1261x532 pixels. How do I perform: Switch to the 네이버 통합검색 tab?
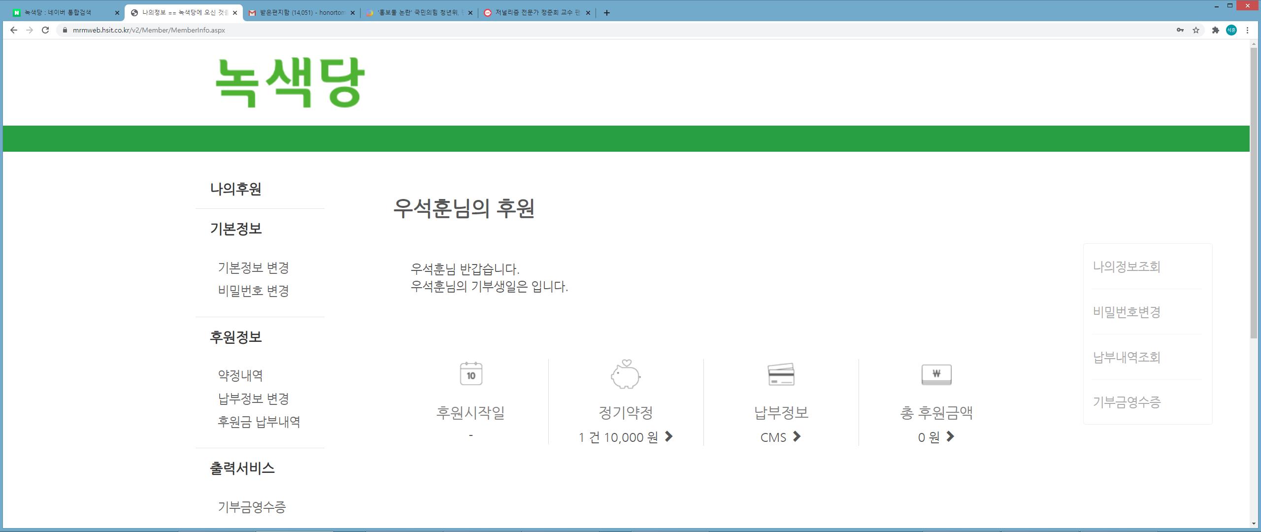pos(64,13)
